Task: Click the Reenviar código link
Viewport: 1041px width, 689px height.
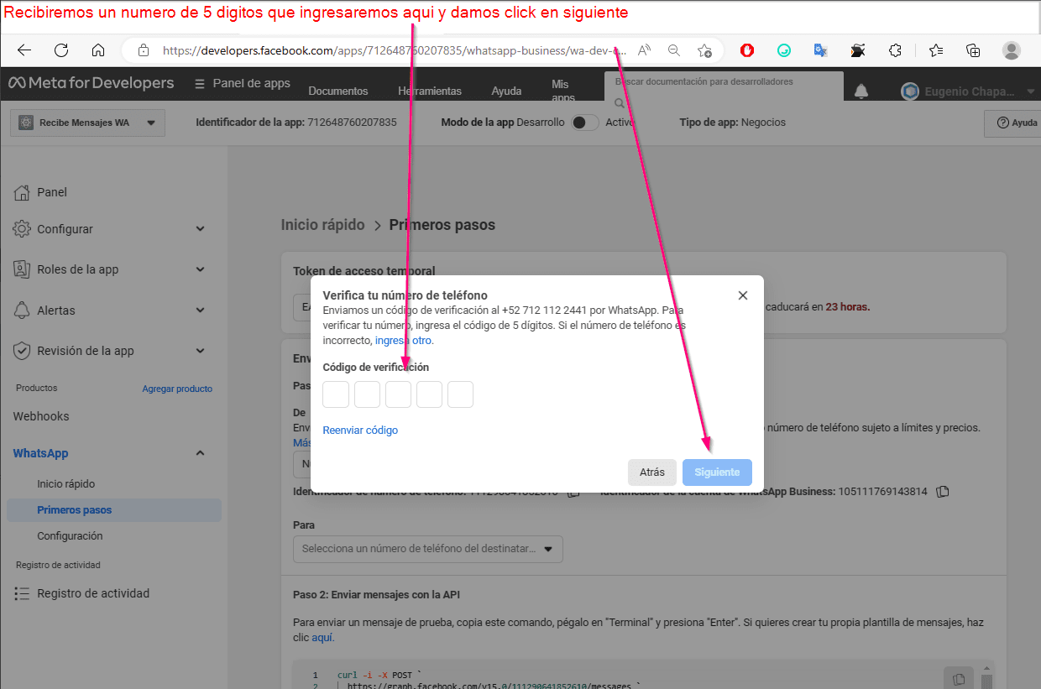Action: (x=359, y=429)
